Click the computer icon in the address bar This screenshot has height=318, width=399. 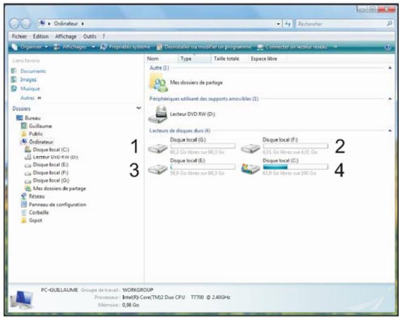click(x=42, y=24)
